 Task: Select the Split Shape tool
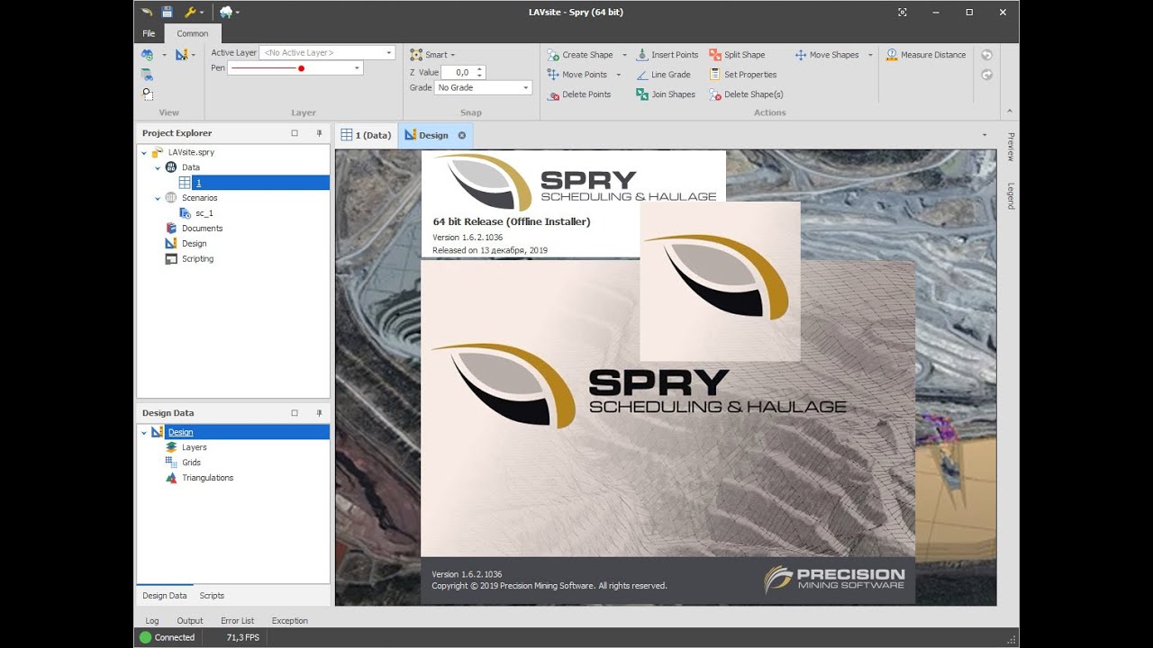[x=737, y=55]
